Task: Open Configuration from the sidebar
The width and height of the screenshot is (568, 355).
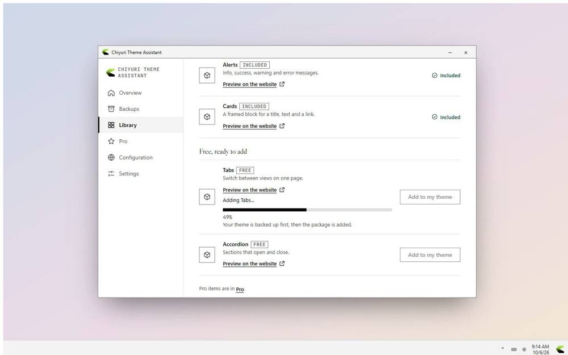Action: point(140,157)
